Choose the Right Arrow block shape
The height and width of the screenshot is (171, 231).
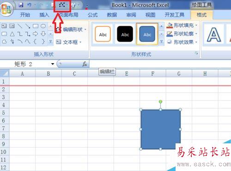click(36, 34)
